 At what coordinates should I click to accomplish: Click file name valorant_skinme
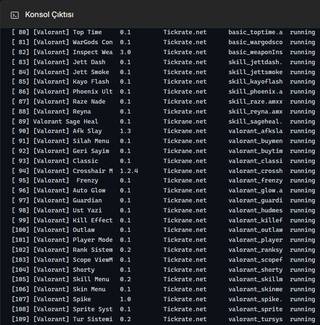[x=255, y=289]
